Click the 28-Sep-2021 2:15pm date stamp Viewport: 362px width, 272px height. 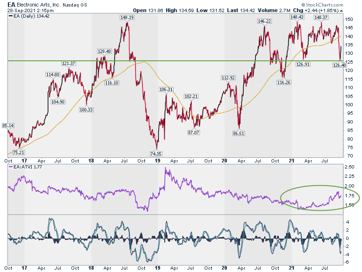click(x=31, y=11)
